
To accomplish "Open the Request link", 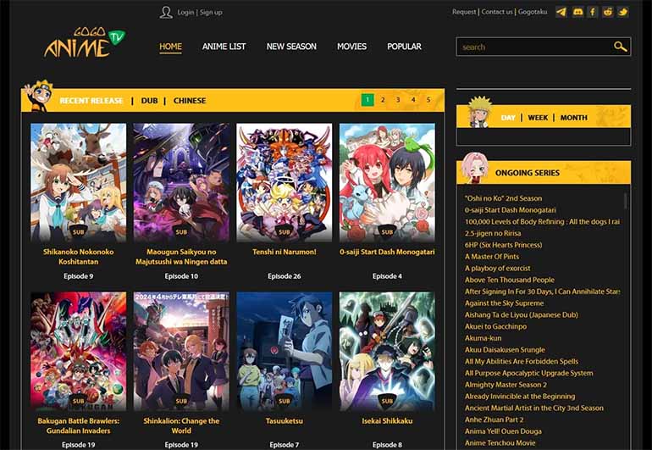I will 464,12.
